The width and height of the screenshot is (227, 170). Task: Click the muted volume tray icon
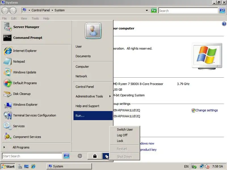click(x=207, y=167)
